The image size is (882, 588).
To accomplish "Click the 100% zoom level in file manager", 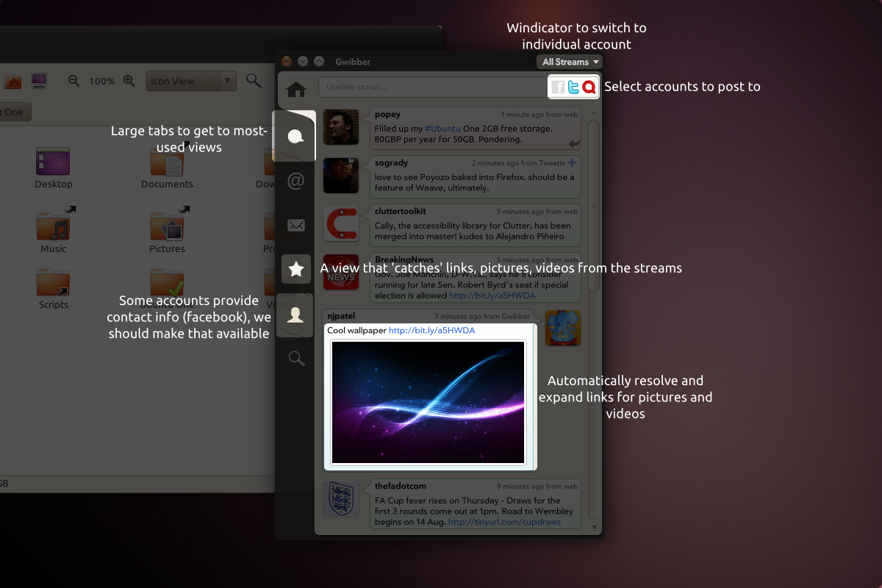I will 102,82.
